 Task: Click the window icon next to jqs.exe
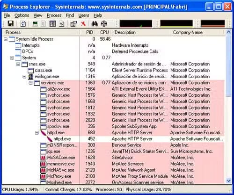pyautogui.click(x=43, y=152)
